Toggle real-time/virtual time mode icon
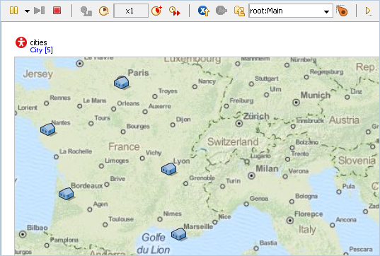This screenshot has width=380, height=256. [x=86, y=11]
